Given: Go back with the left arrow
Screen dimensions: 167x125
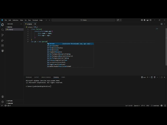Looking at the screenshot, I should 46,20.
